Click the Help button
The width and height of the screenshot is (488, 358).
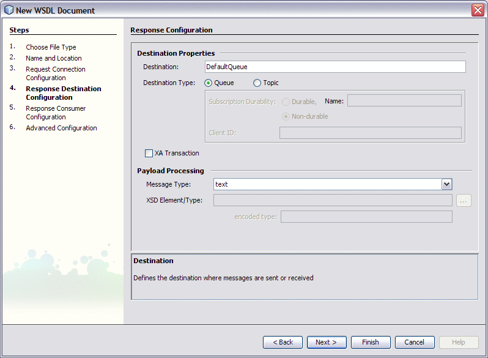(x=459, y=342)
